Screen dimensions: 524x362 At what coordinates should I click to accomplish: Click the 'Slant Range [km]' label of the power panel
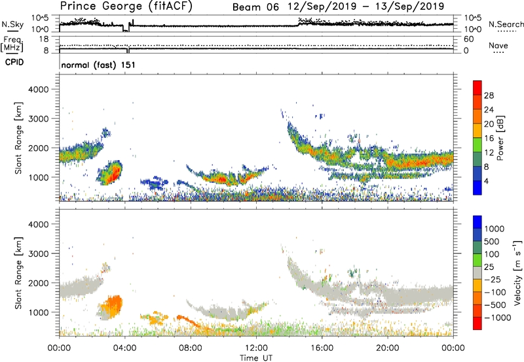pyautogui.click(x=18, y=138)
